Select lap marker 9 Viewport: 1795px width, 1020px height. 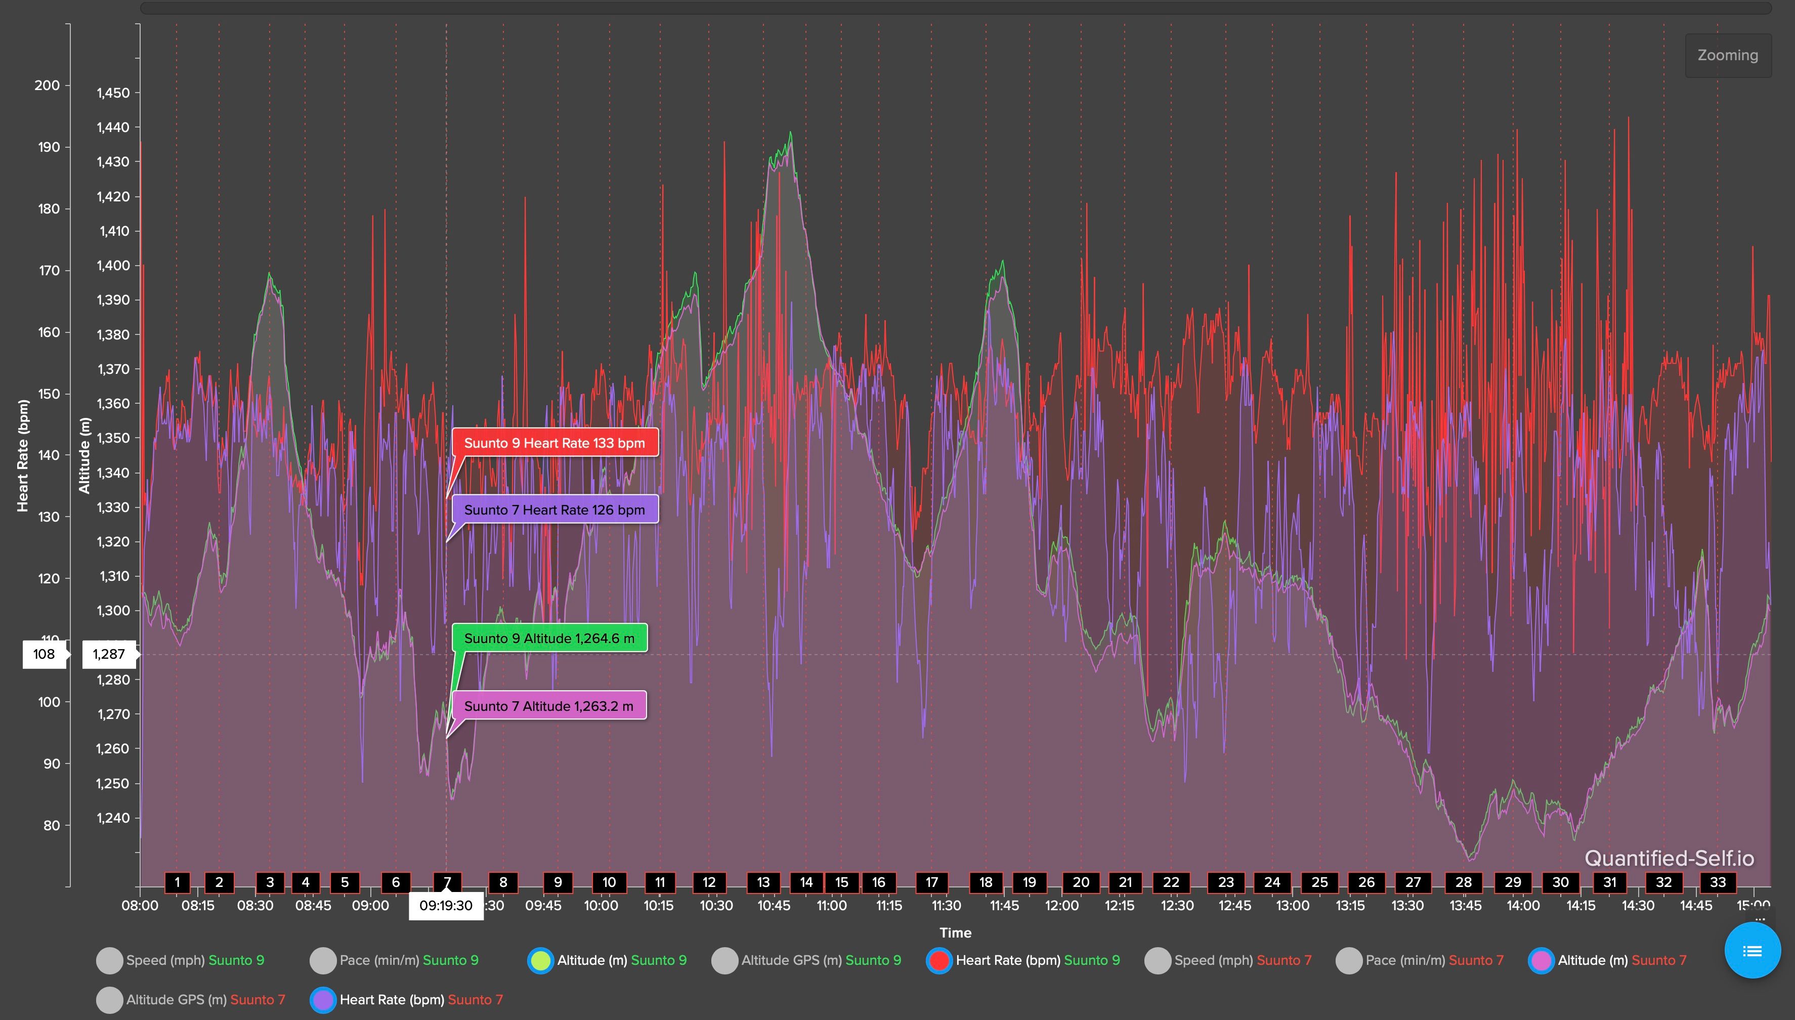pos(558,883)
